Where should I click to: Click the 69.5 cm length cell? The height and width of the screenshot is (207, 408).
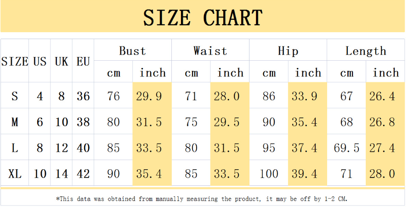pos(346,147)
